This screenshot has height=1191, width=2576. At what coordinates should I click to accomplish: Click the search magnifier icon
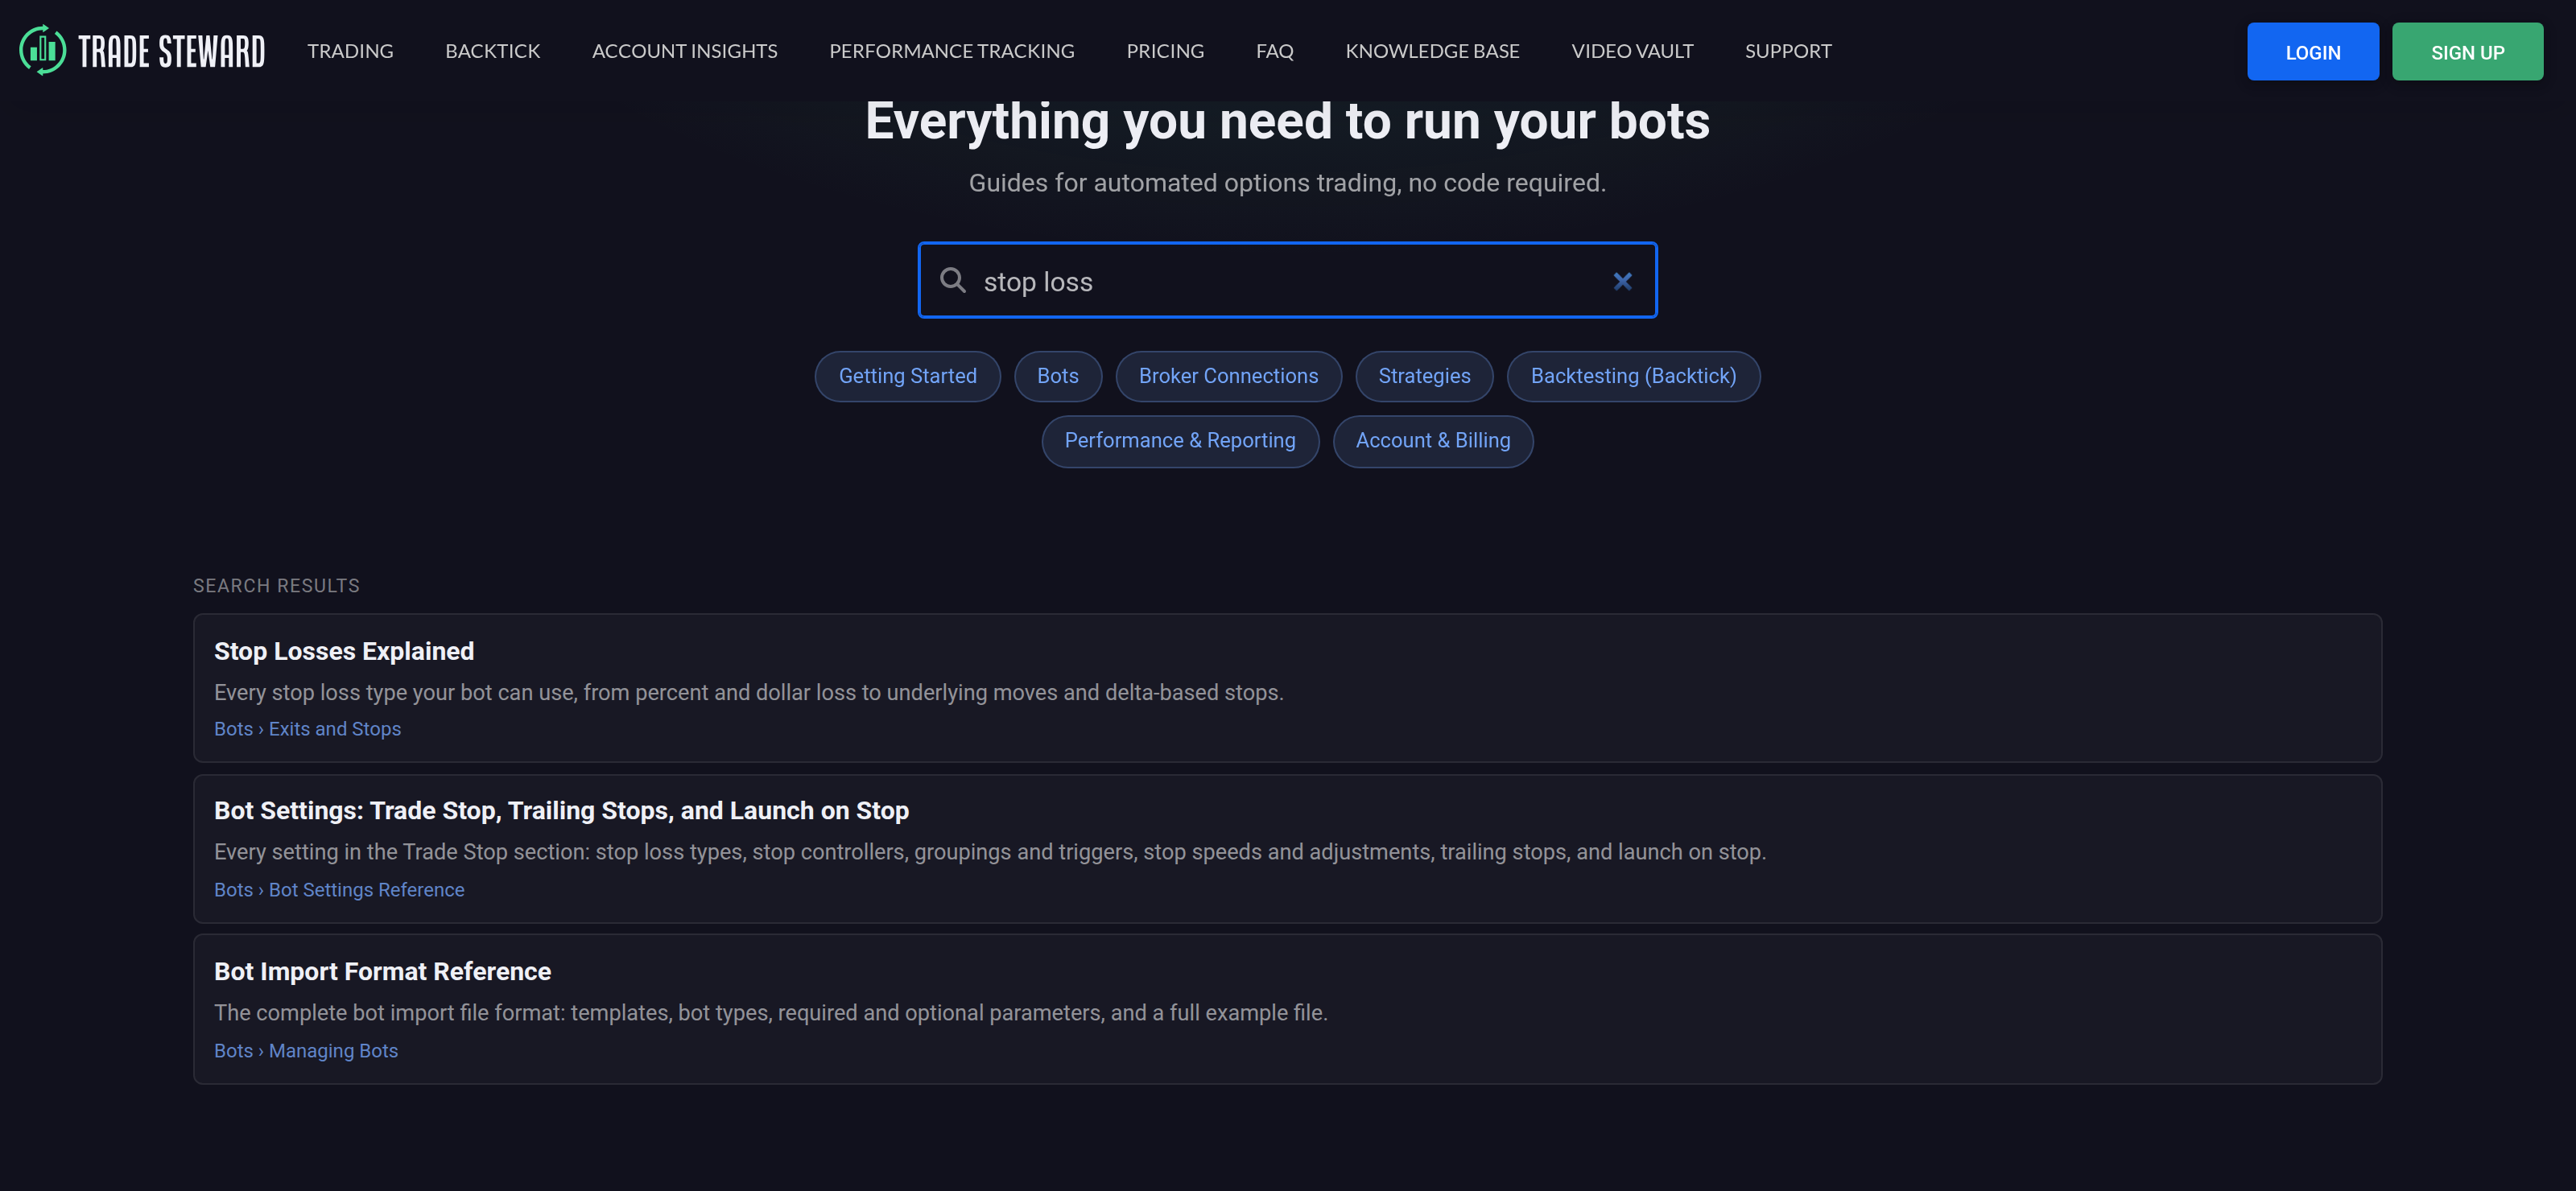tap(952, 280)
